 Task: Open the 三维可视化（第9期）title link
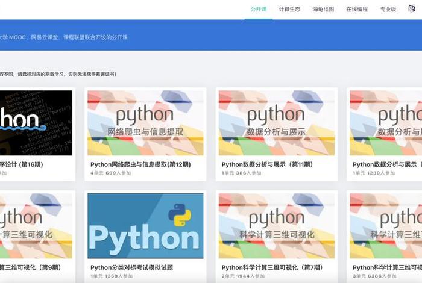[x=31, y=267]
